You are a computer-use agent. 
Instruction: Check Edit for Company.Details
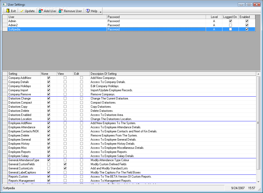click(81, 82)
